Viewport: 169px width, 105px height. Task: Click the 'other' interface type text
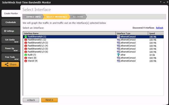(123, 55)
